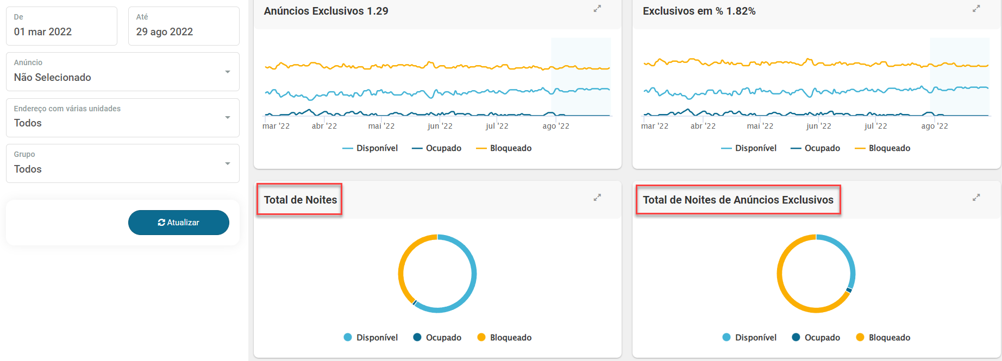Screen dimensions: 1002x361
Task: Open the Anúncio dropdown
Action: tap(123, 72)
